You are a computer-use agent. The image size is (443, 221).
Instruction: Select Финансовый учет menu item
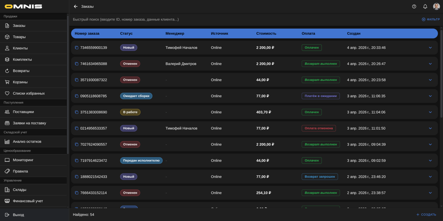click(28, 201)
